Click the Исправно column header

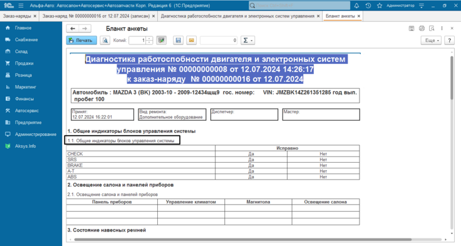[287, 148]
